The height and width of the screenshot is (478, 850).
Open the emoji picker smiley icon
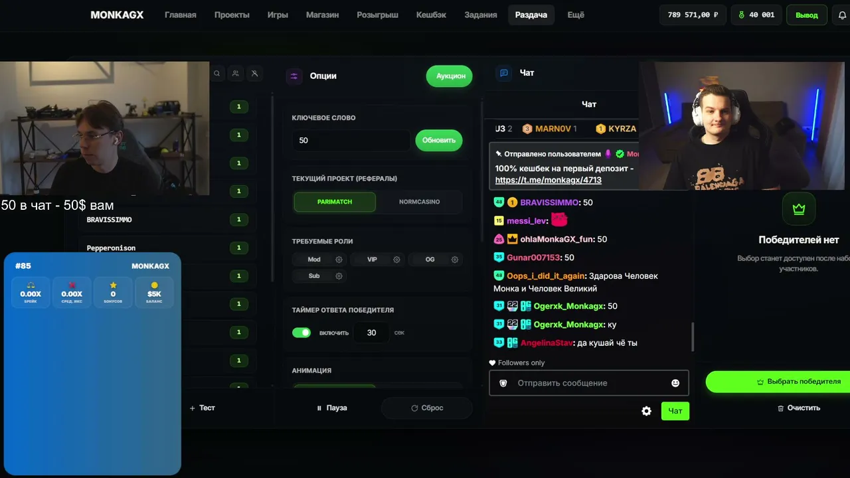(x=675, y=383)
